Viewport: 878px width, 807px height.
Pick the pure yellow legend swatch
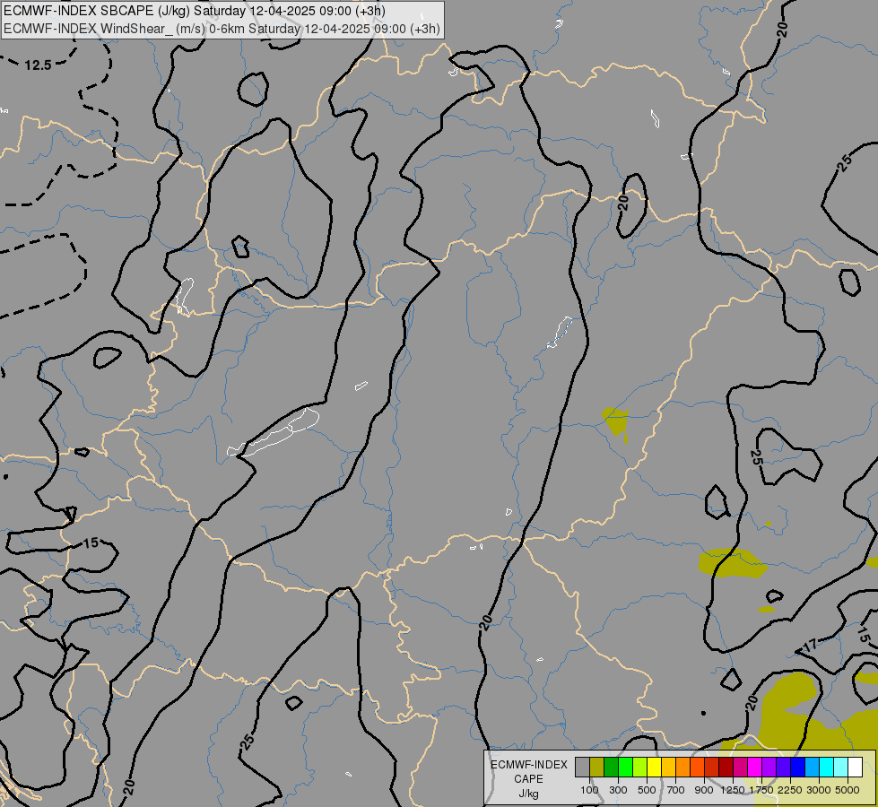pyautogui.click(x=654, y=767)
